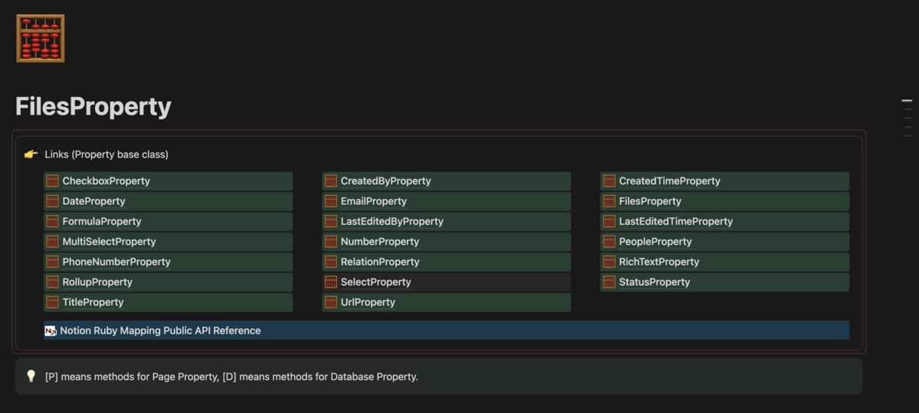This screenshot has height=413, width=919.
Task: Click the abacus icon beside CheckboxProperty
Action: [x=53, y=181]
